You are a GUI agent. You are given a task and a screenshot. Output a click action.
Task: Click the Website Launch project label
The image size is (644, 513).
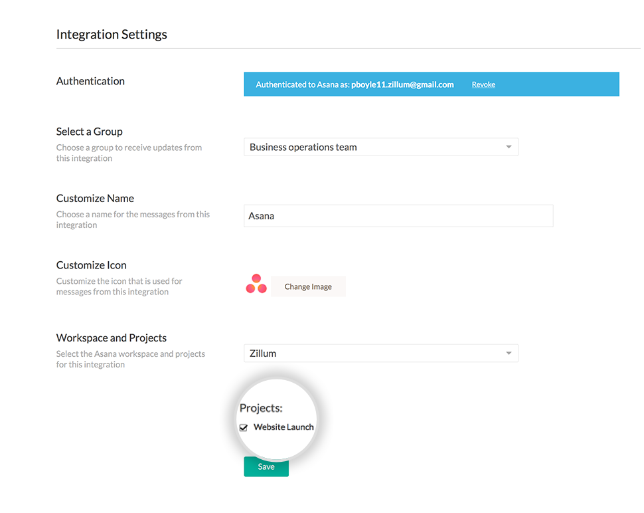click(x=283, y=427)
